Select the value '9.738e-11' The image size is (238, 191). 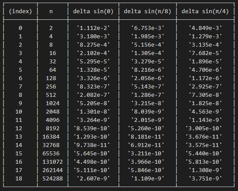coord(92,145)
